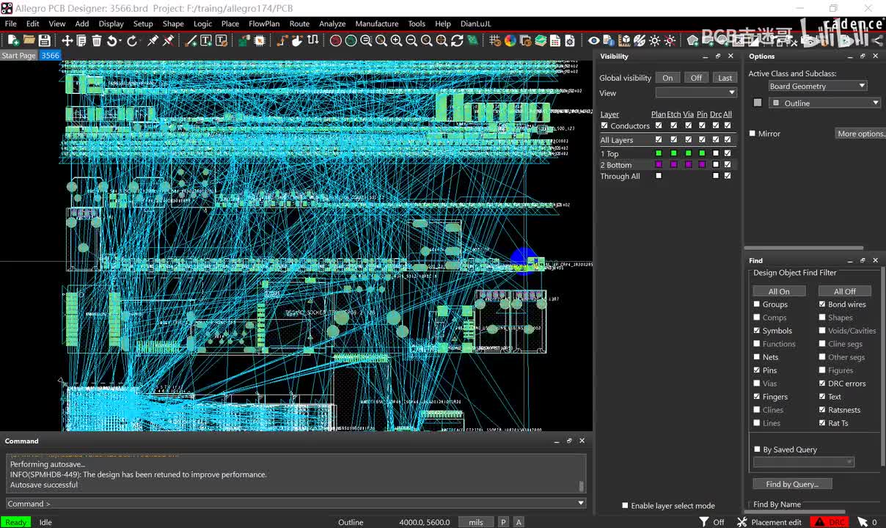
Task: Uncheck the Symbols find filter checkbox
Action: tap(757, 331)
